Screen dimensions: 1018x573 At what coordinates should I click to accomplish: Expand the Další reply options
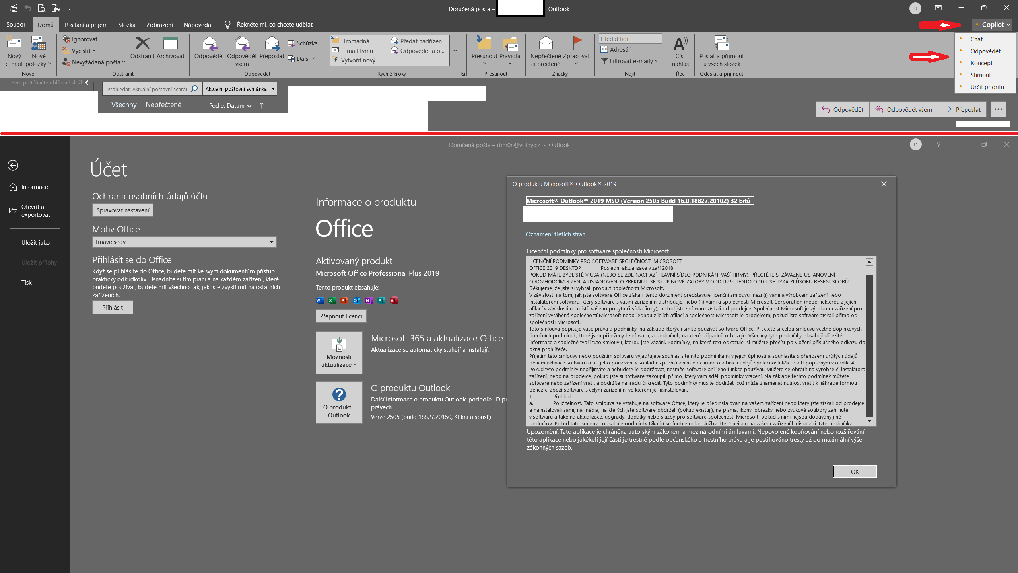click(301, 58)
